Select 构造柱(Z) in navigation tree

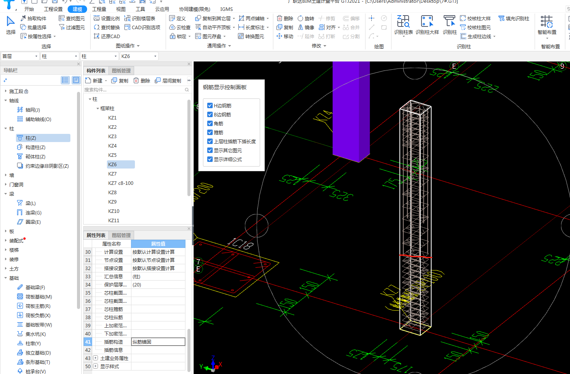31,147
